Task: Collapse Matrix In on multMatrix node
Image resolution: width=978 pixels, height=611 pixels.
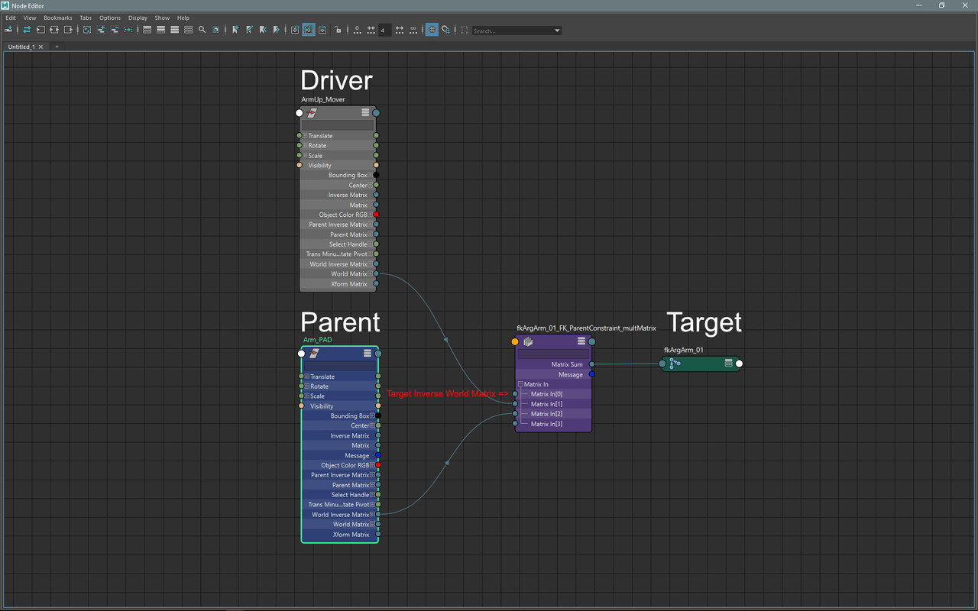Action: click(520, 384)
